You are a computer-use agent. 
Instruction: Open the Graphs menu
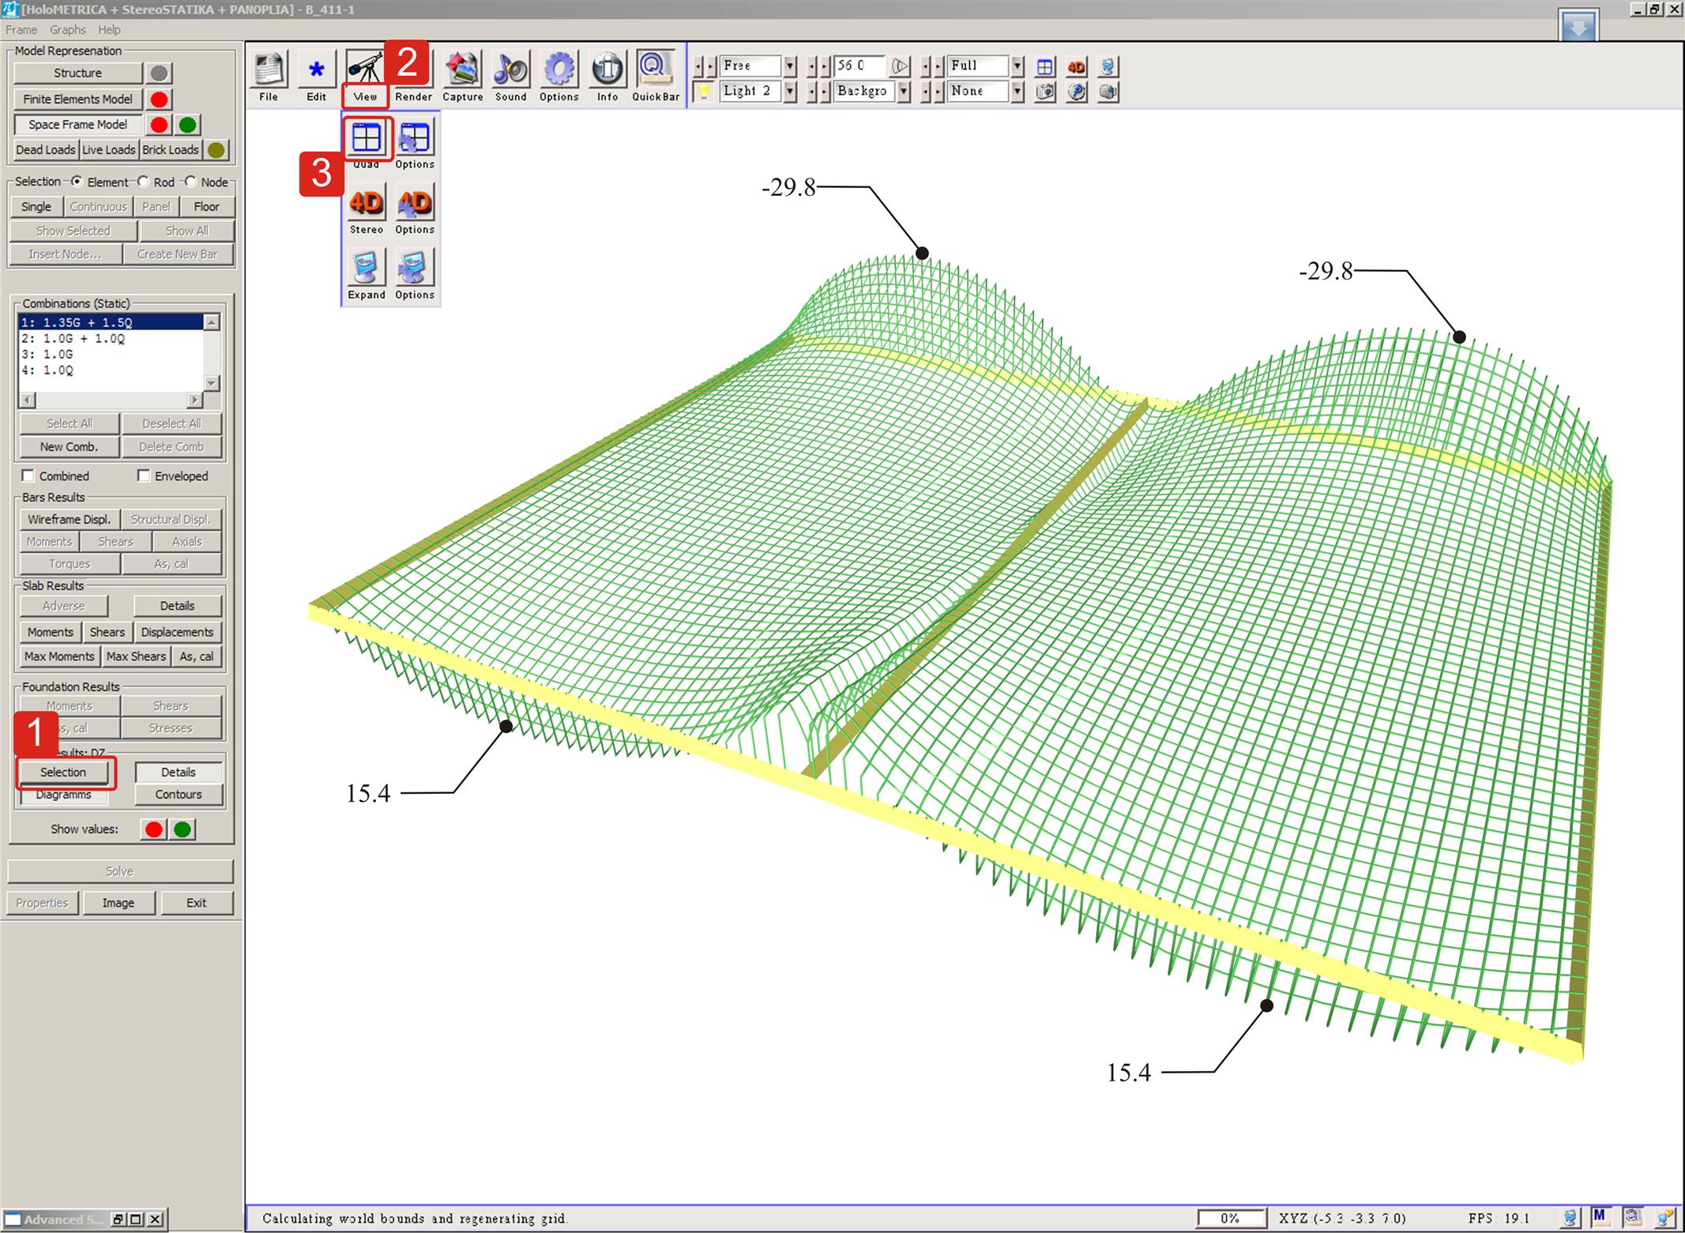click(67, 30)
